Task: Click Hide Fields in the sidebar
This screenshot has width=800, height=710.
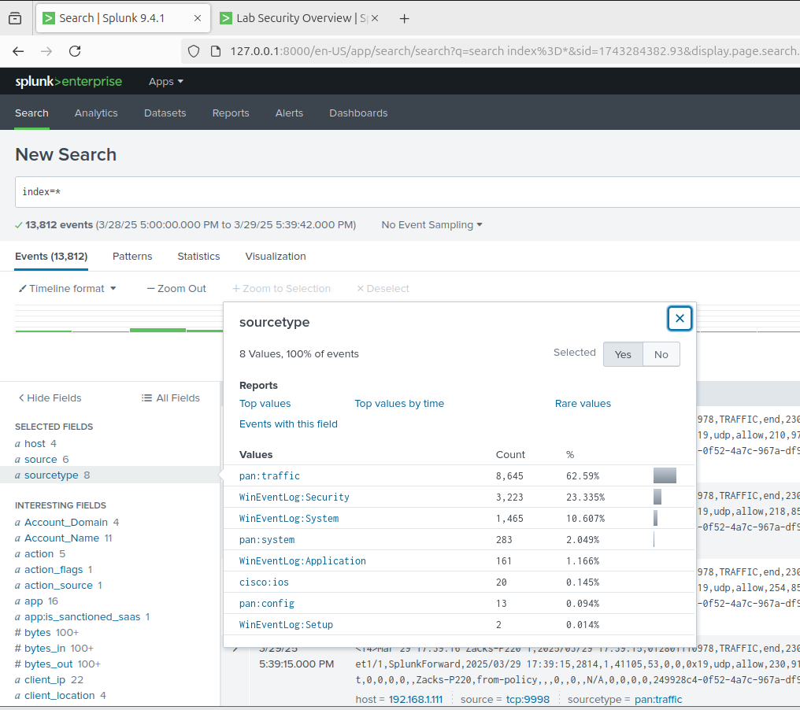Action: pos(50,398)
